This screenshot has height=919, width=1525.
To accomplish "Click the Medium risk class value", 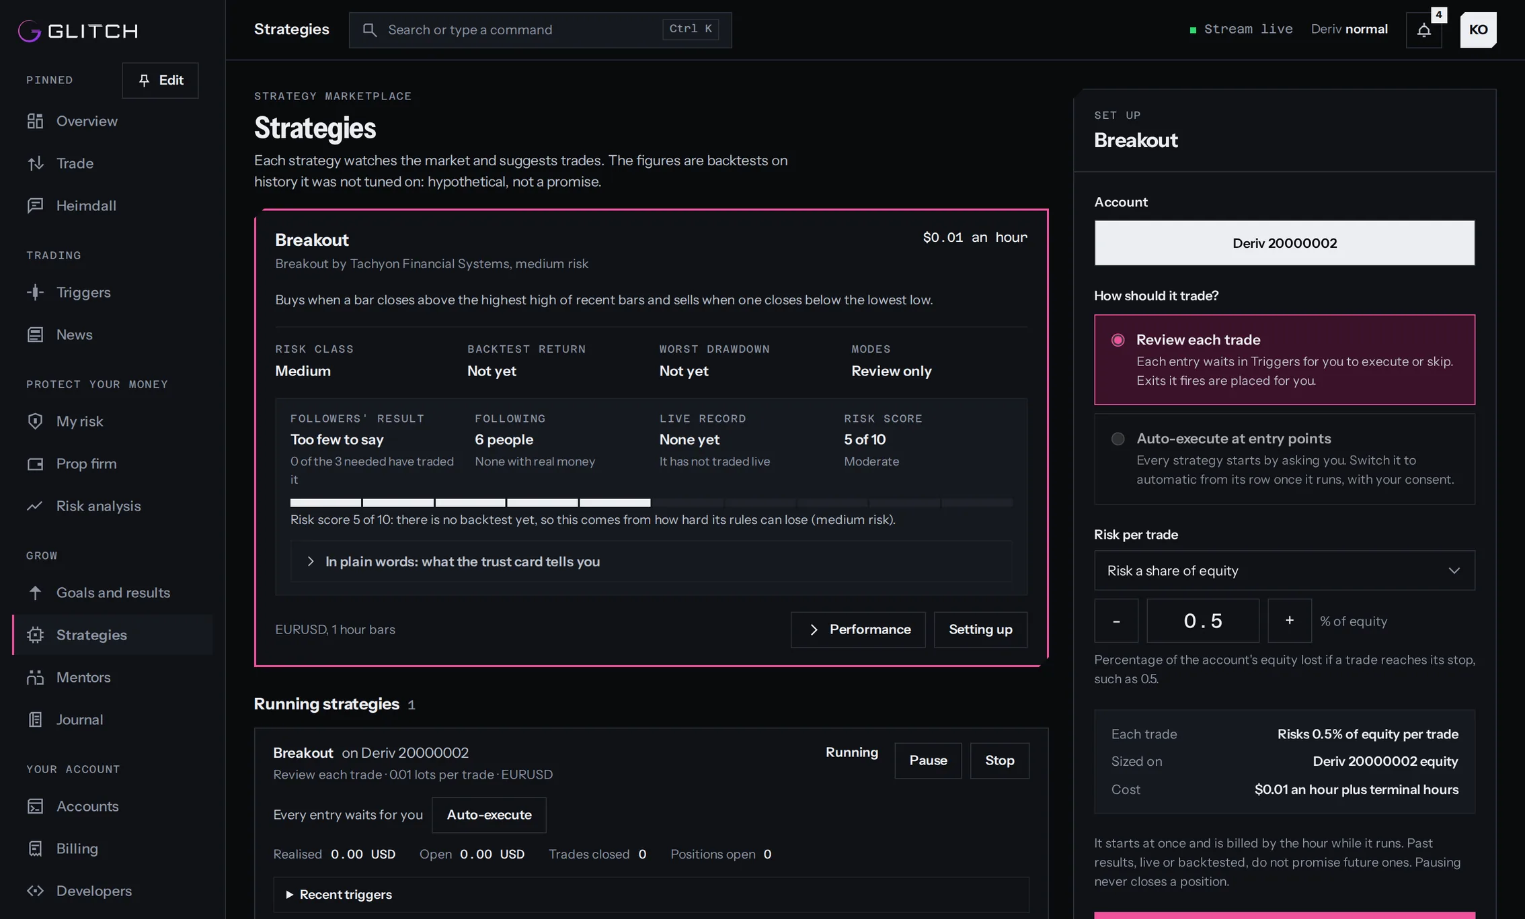I will click(x=303, y=371).
